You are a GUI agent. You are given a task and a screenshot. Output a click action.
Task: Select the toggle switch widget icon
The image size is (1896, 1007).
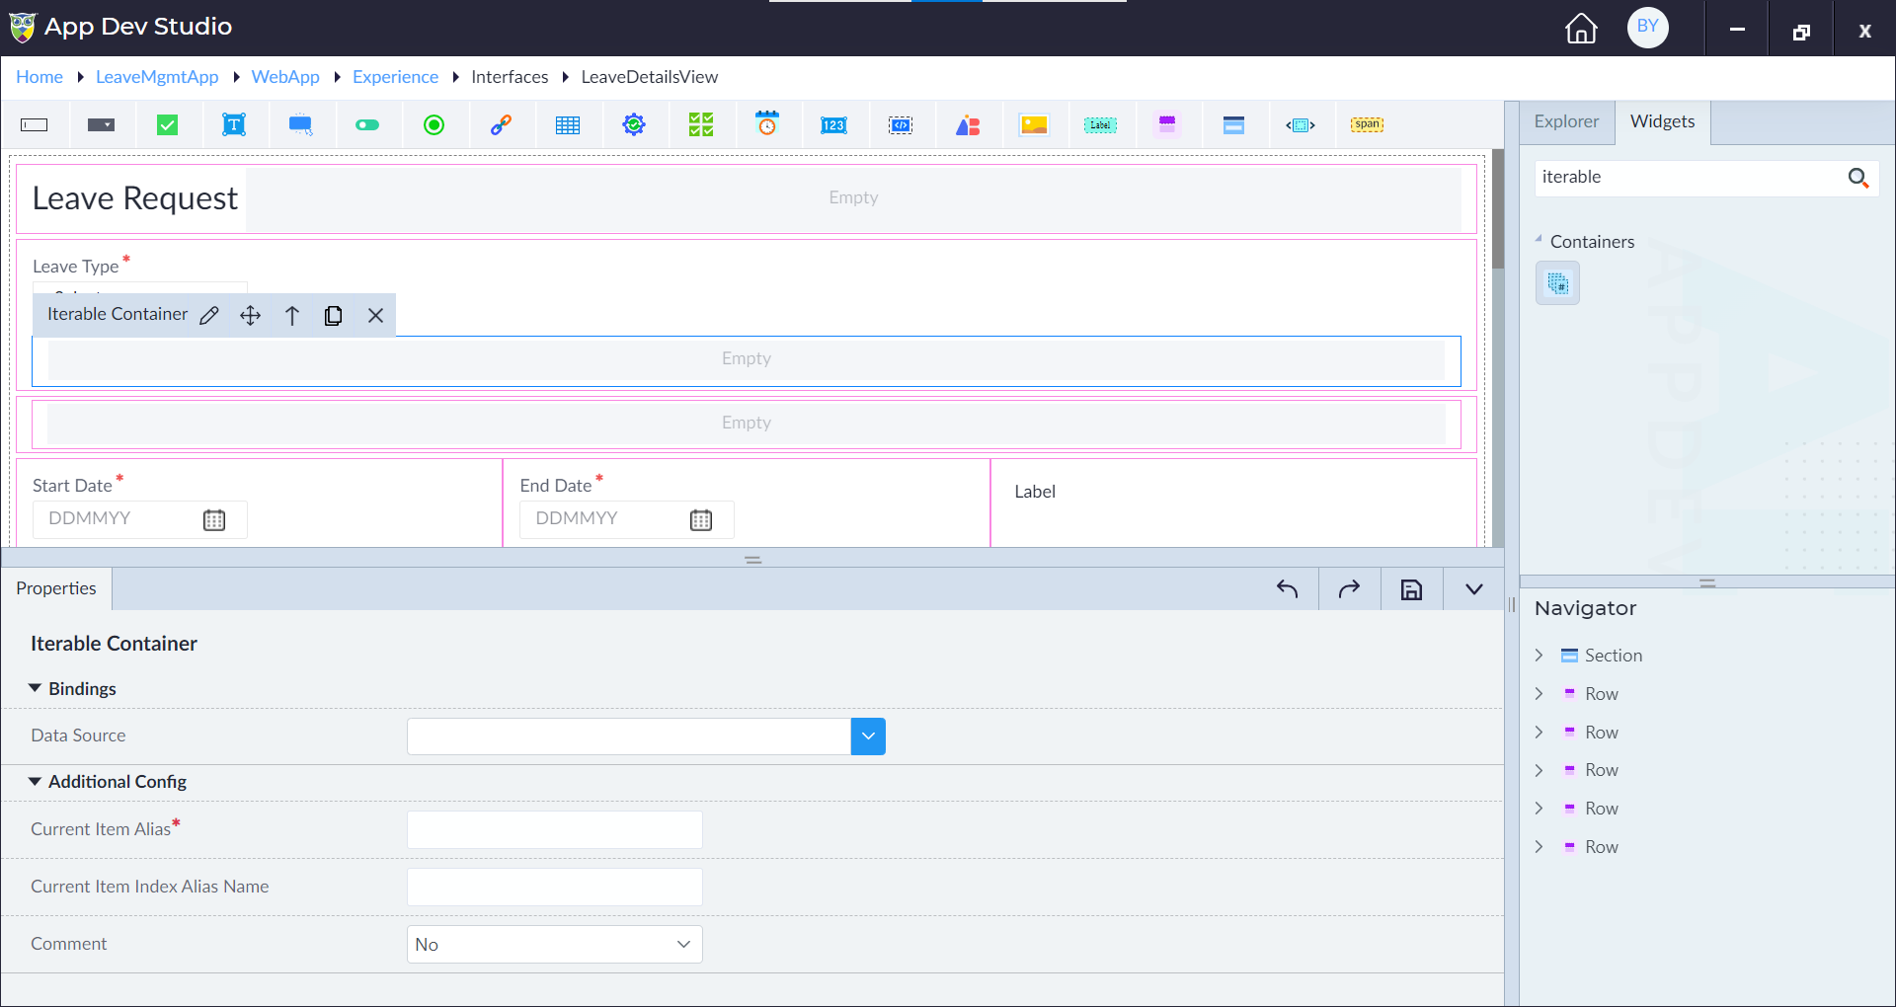coord(367,125)
